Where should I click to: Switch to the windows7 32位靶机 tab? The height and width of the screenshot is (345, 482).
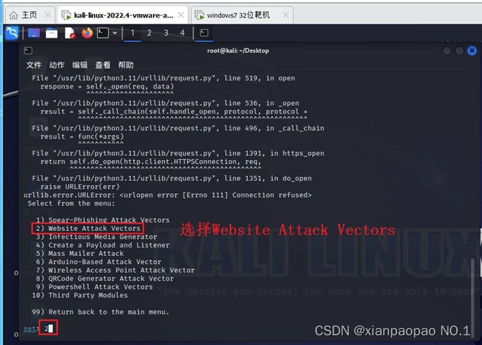[238, 15]
